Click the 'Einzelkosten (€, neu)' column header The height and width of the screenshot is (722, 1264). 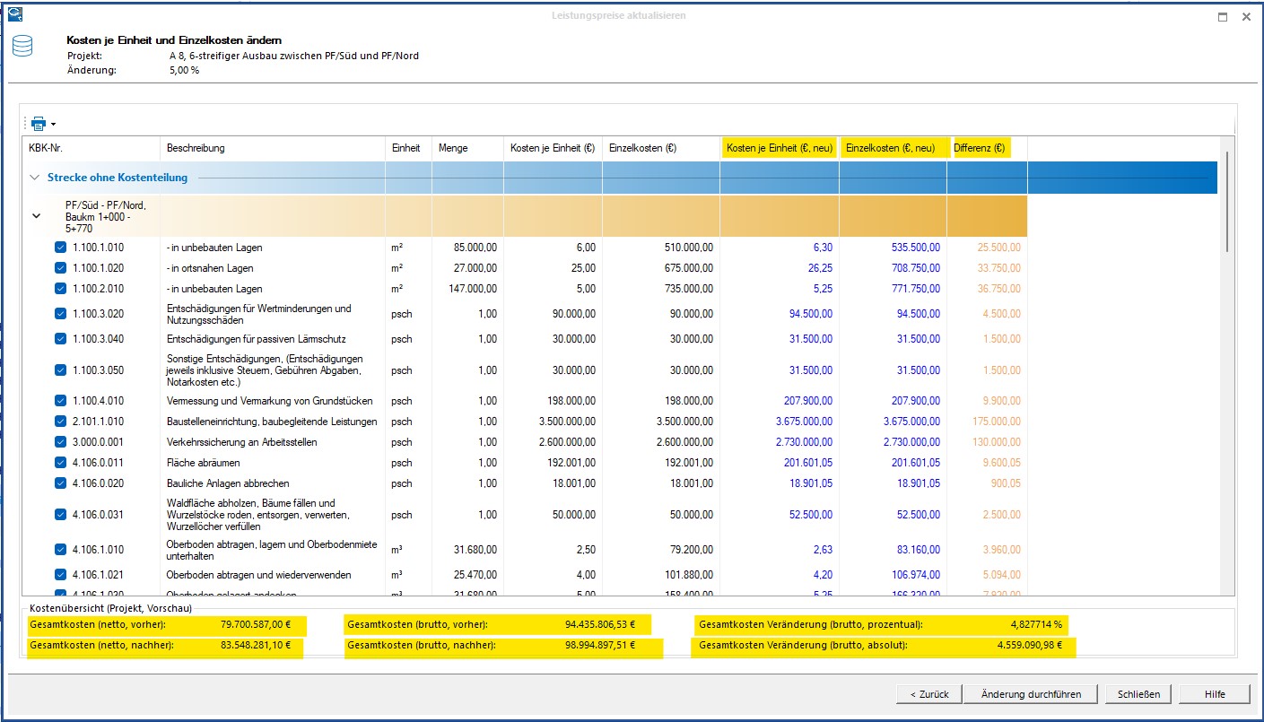[x=894, y=148]
